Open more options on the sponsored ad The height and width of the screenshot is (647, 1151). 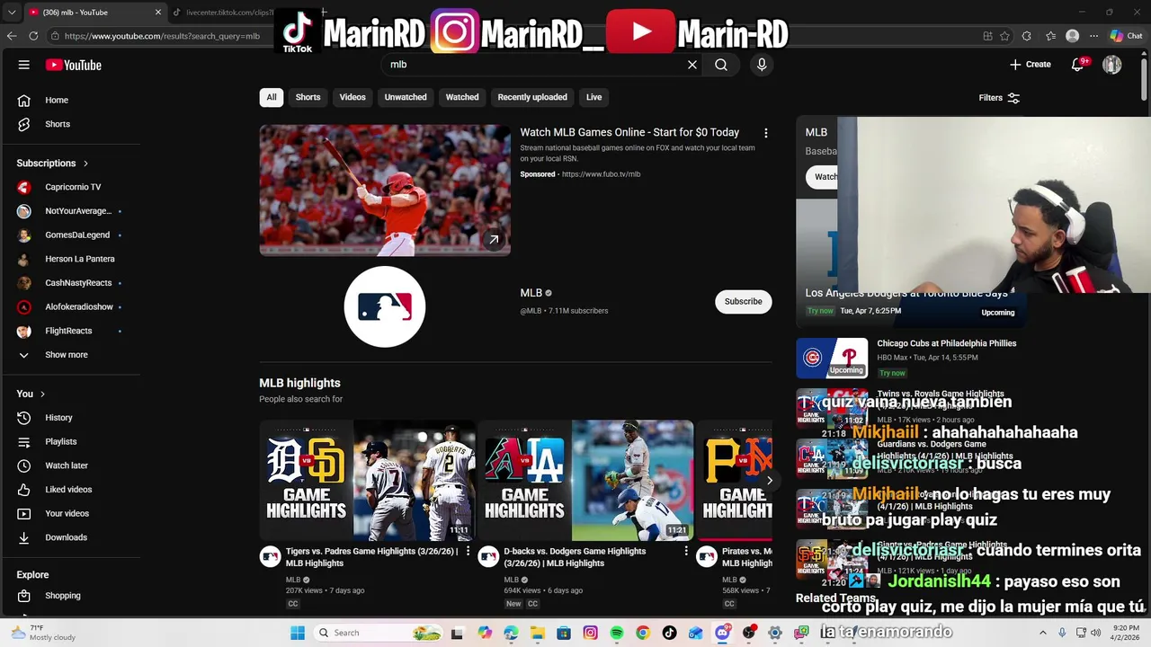[x=766, y=133]
